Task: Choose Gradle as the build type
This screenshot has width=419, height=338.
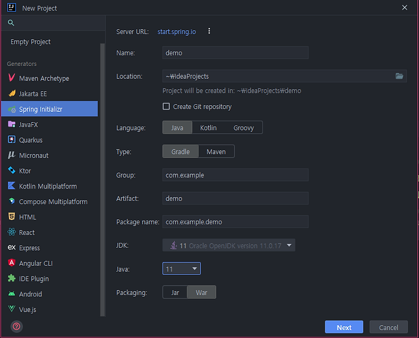Action: point(180,152)
